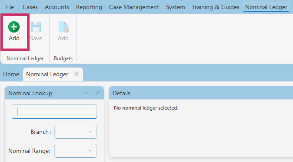Open the File menu
This screenshot has height=162, width=293.
coord(10,7)
